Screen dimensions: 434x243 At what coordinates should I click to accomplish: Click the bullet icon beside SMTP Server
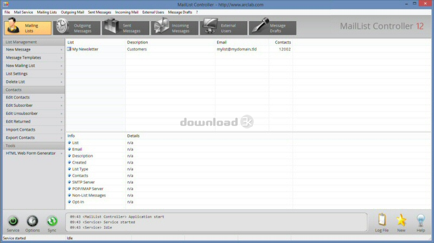click(x=69, y=182)
